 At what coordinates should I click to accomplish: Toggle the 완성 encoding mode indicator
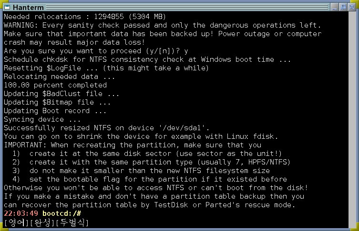coord(42,222)
